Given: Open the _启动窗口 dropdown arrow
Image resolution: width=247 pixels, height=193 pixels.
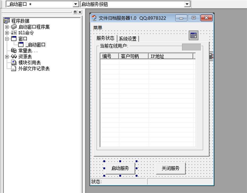Looking at the screenshot, I should pos(76,4).
